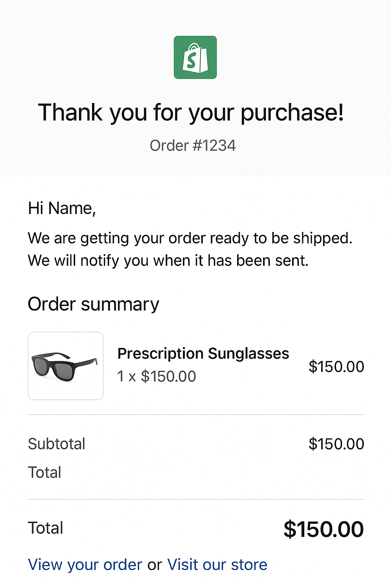
Task: Click the order ready to be shipped sentence
Action: (190, 238)
